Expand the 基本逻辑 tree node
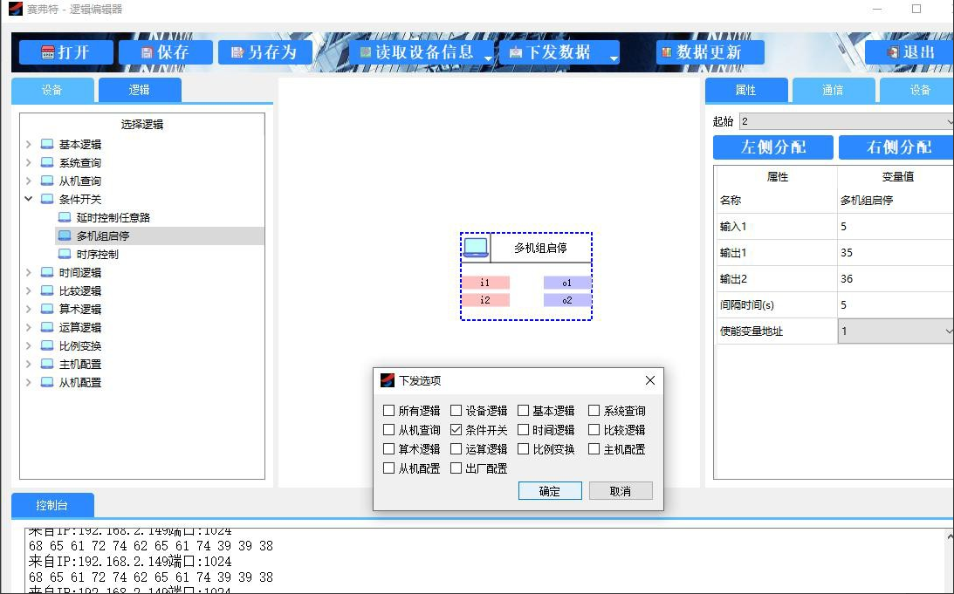 click(x=29, y=144)
